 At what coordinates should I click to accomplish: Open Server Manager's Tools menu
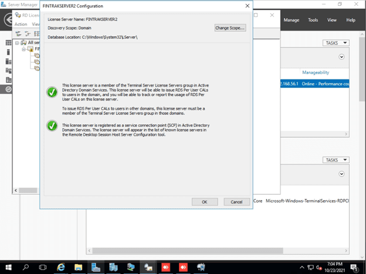[x=313, y=20]
